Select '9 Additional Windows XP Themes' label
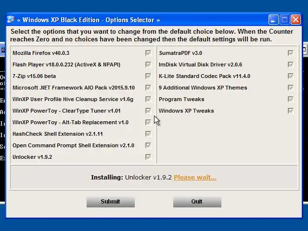308x231 pixels. coord(203,88)
